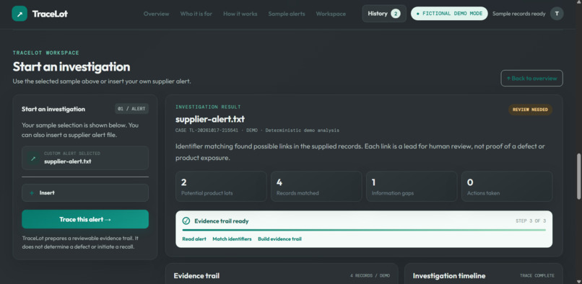Viewport: 582px width, 284px height.
Task: Click the Records matched stat card
Action: point(316,187)
